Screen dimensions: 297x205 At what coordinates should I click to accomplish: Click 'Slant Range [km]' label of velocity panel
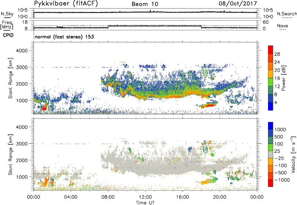tap(10, 154)
